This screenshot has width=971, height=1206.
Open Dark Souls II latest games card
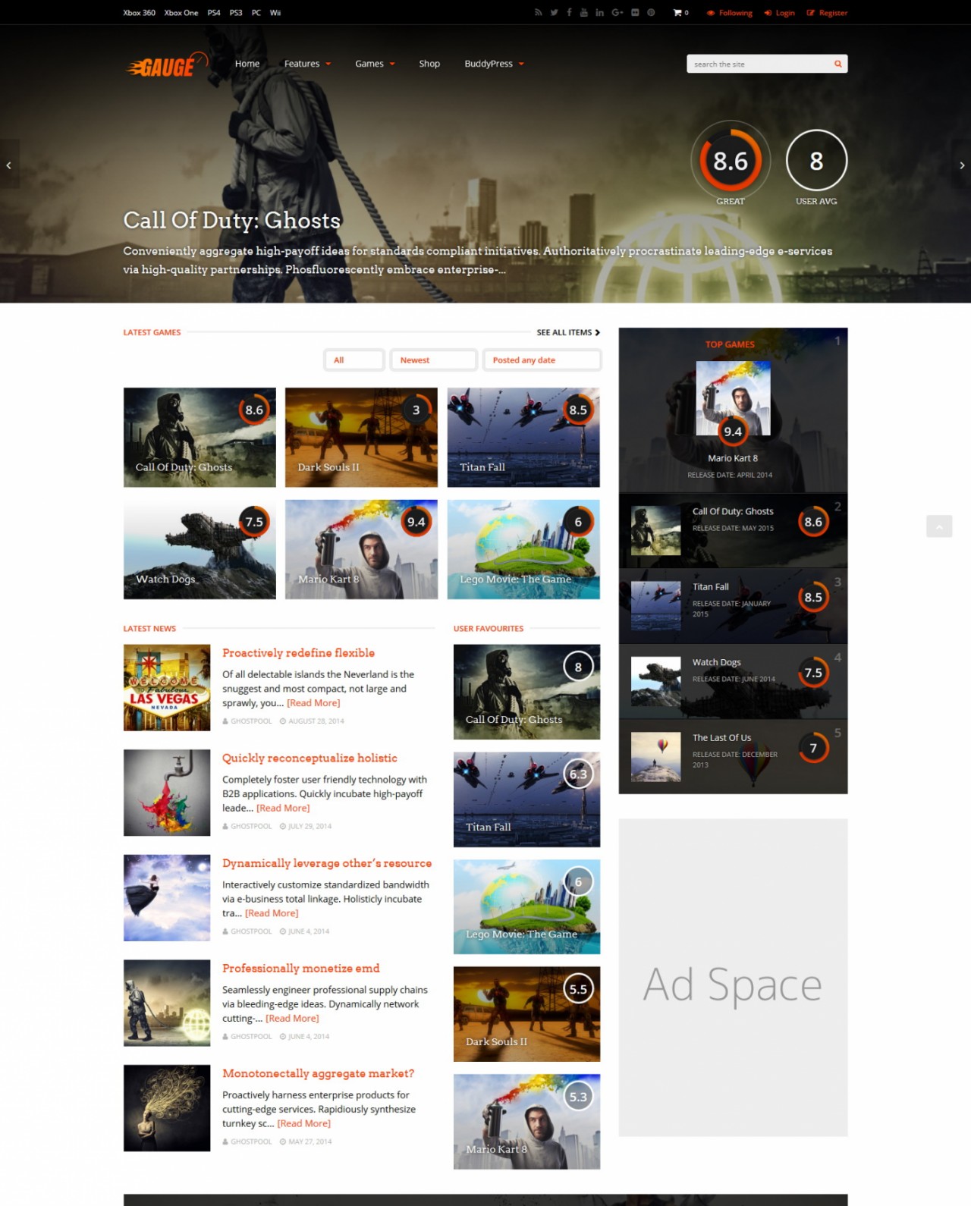pos(361,438)
